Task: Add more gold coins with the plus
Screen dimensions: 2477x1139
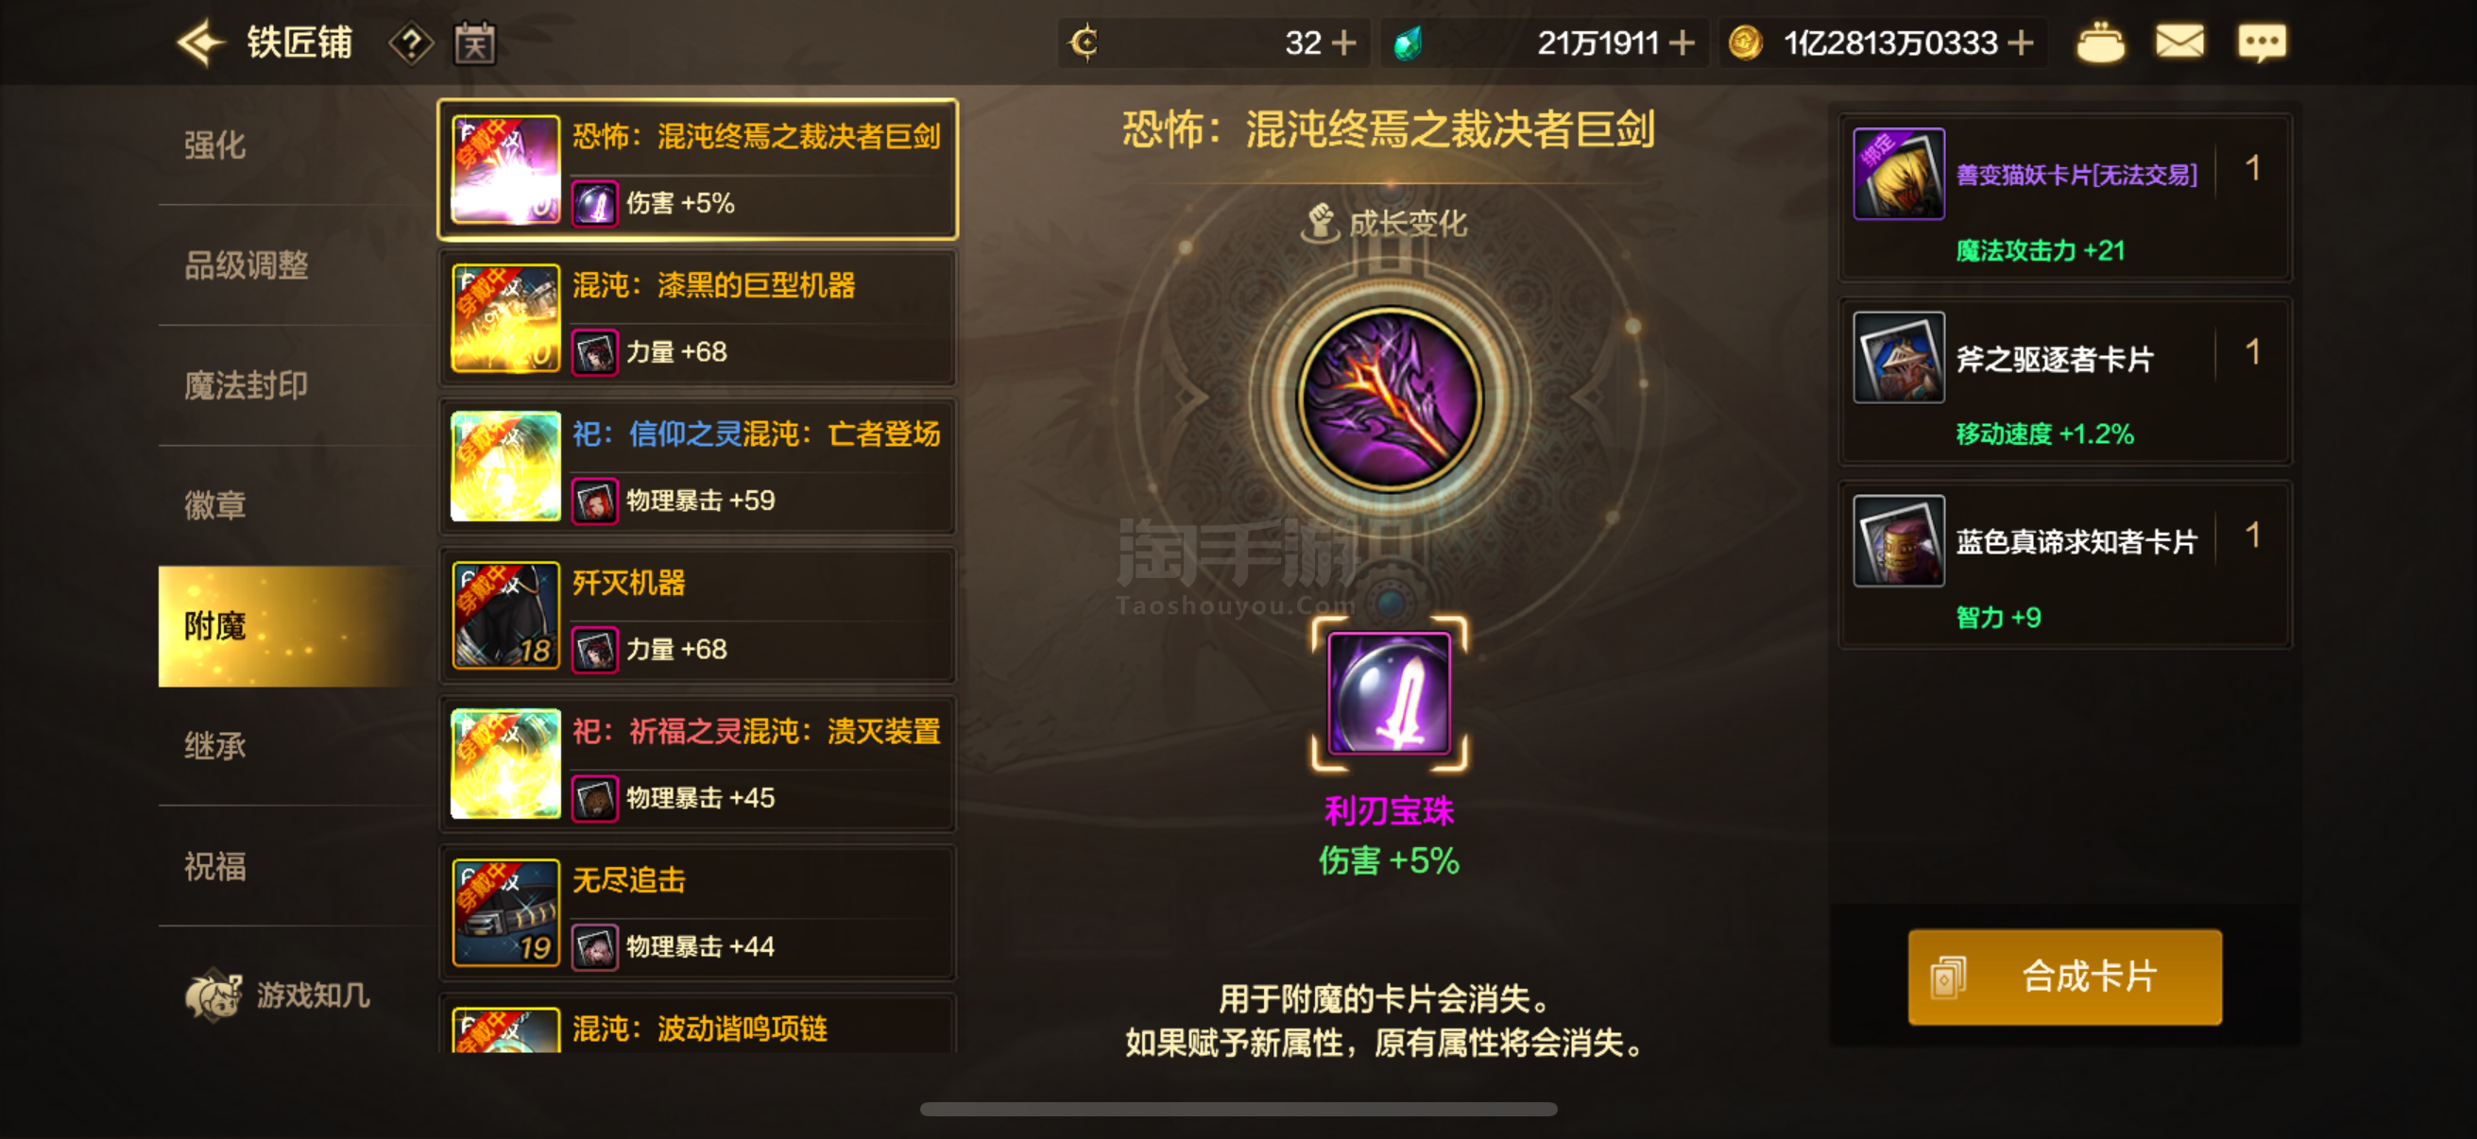Action: tap(2022, 43)
